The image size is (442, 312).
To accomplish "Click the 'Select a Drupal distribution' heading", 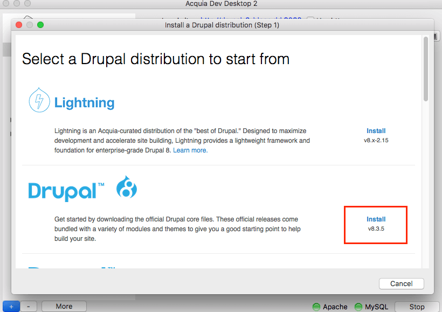I will pyautogui.click(x=156, y=59).
